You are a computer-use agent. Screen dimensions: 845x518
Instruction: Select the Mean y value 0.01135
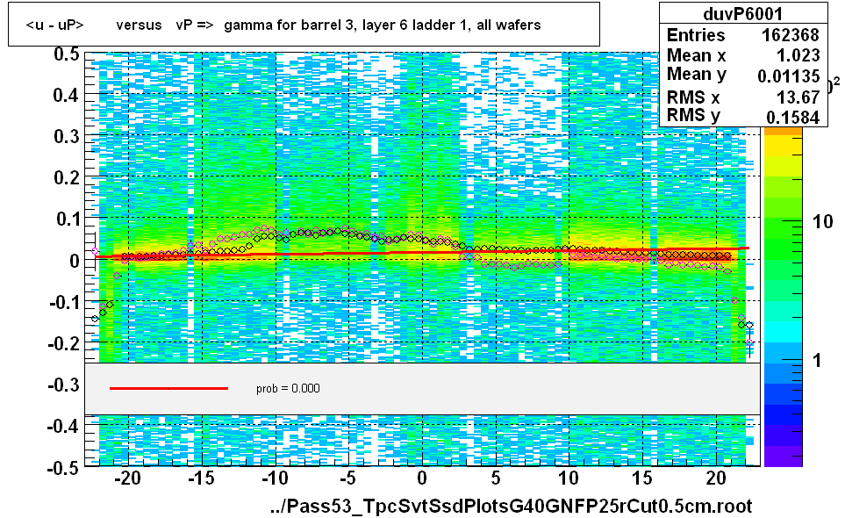click(x=789, y=76)
